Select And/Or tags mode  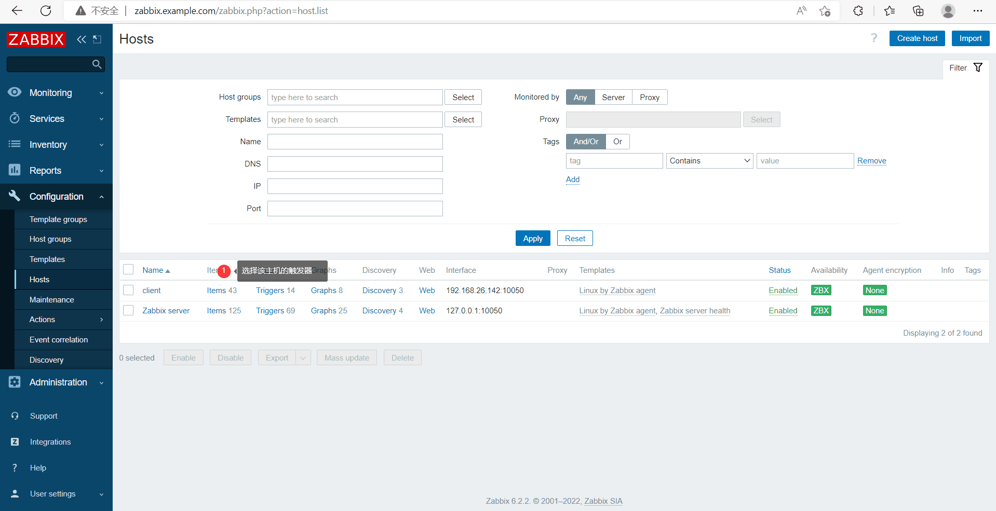tap(586, 142)
